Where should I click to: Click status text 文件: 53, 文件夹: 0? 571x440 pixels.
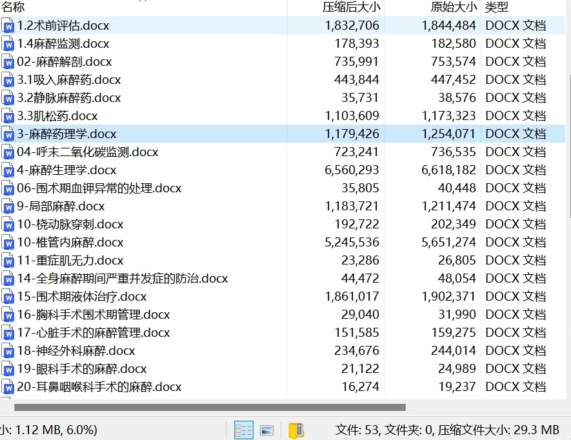[383, 430]
